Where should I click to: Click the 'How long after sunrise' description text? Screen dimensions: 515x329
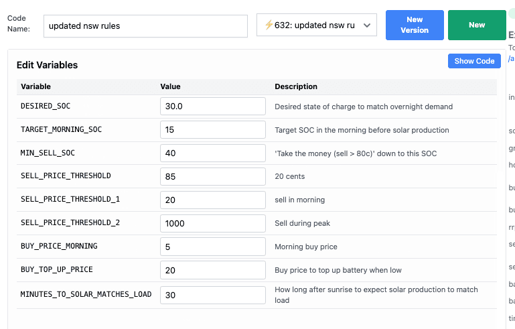coord(376,295)
